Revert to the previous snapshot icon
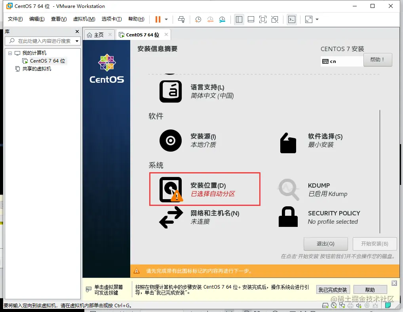This screenshot has height=312, width=403. [210, 19]
